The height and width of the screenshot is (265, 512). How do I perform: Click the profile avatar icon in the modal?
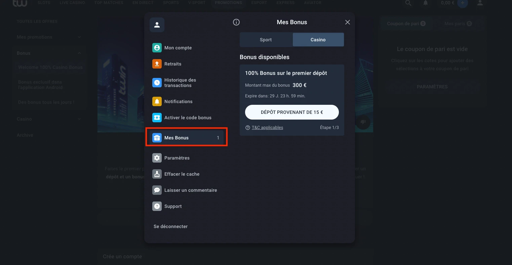click(x=157, y=25)
